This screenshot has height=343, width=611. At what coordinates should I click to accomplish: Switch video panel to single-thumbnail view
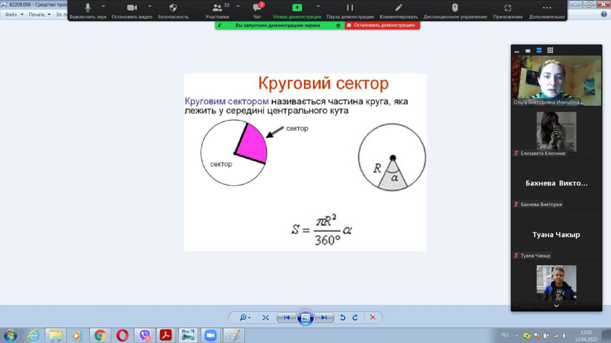[528, 51]
